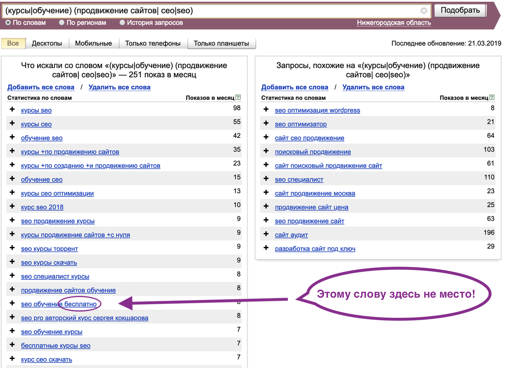Viewport: 514px width, 368px height.
Task: Open the 'seo pro авторский курс сергея кокшарова' link
Action: pyautogui.click(x=85, y=318)
